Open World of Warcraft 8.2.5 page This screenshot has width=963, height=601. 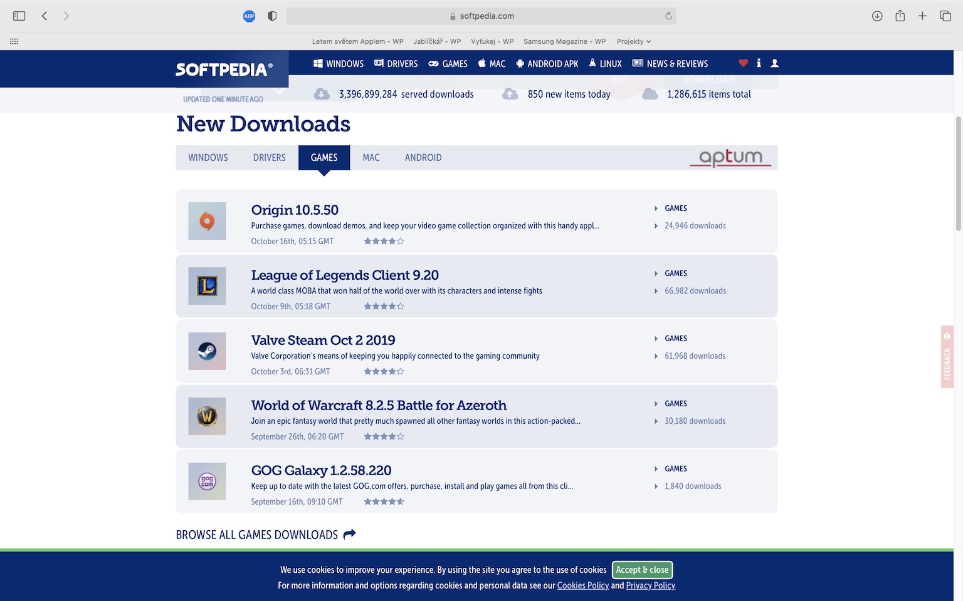click(379, 405)
